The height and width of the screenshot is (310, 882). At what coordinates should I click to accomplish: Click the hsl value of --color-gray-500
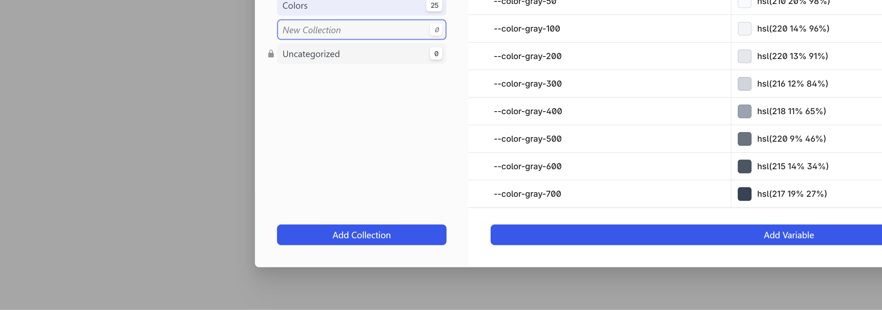click(791, 139)
